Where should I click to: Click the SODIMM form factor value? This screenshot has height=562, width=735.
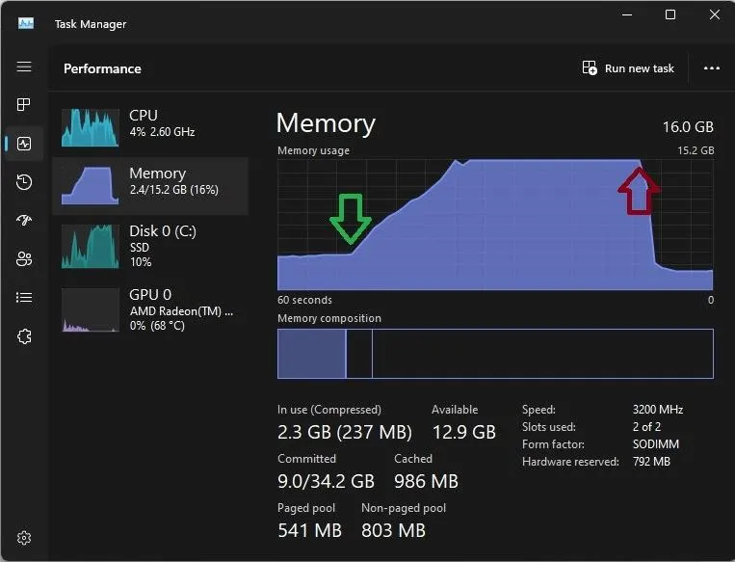click(x=656, y=444)
